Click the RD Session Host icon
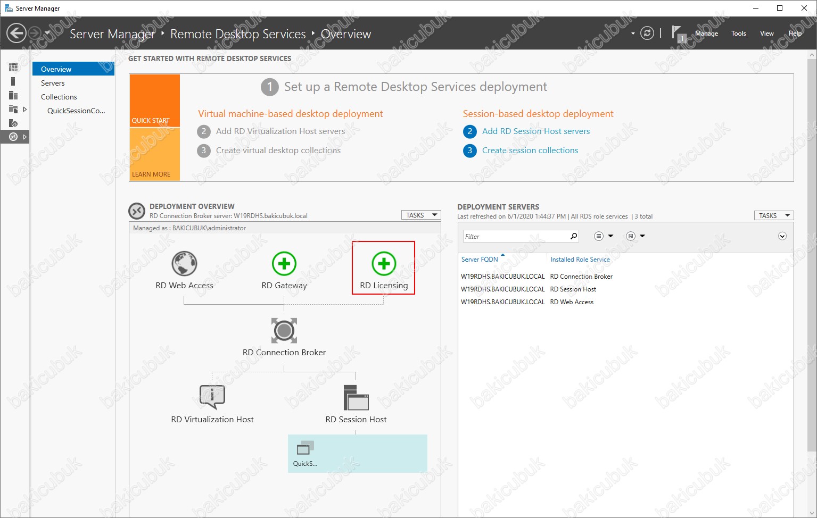The image size is (817, 518). click(x=356, y=398)
